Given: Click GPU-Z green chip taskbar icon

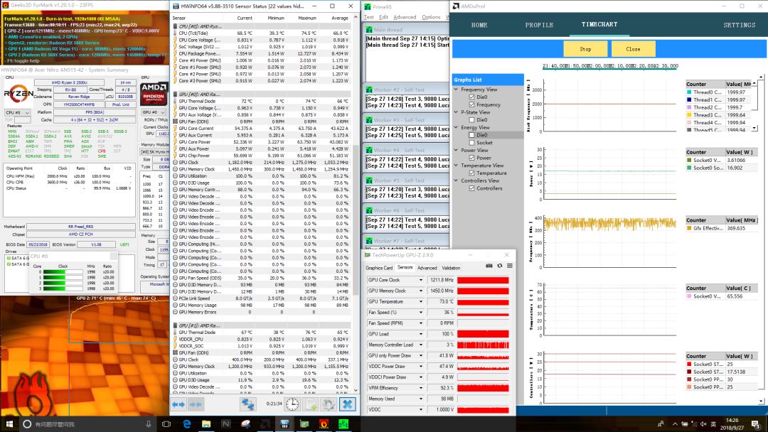Looking at the screenshot, I should pyautogui.click(x=304, y=424).
